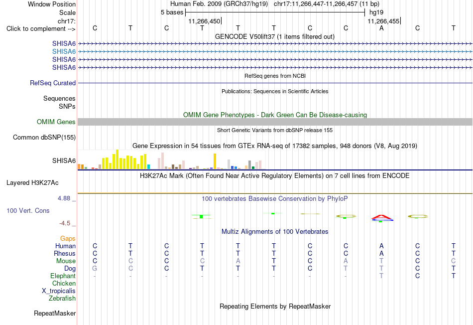473x325 pixels.
Task: Click the red A logo in PhyloP track
Action: (381, 217)
